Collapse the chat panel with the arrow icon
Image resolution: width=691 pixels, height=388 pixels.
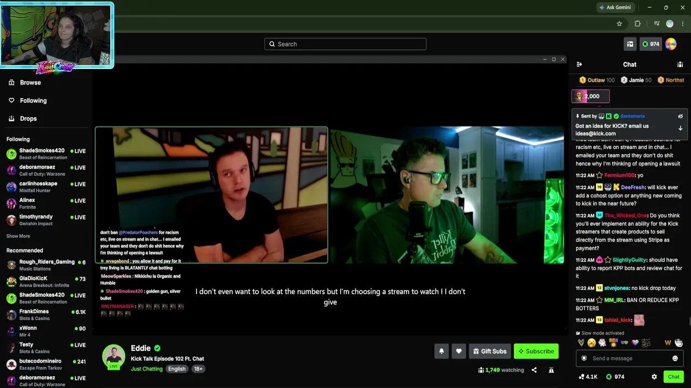tap(579, 64)
